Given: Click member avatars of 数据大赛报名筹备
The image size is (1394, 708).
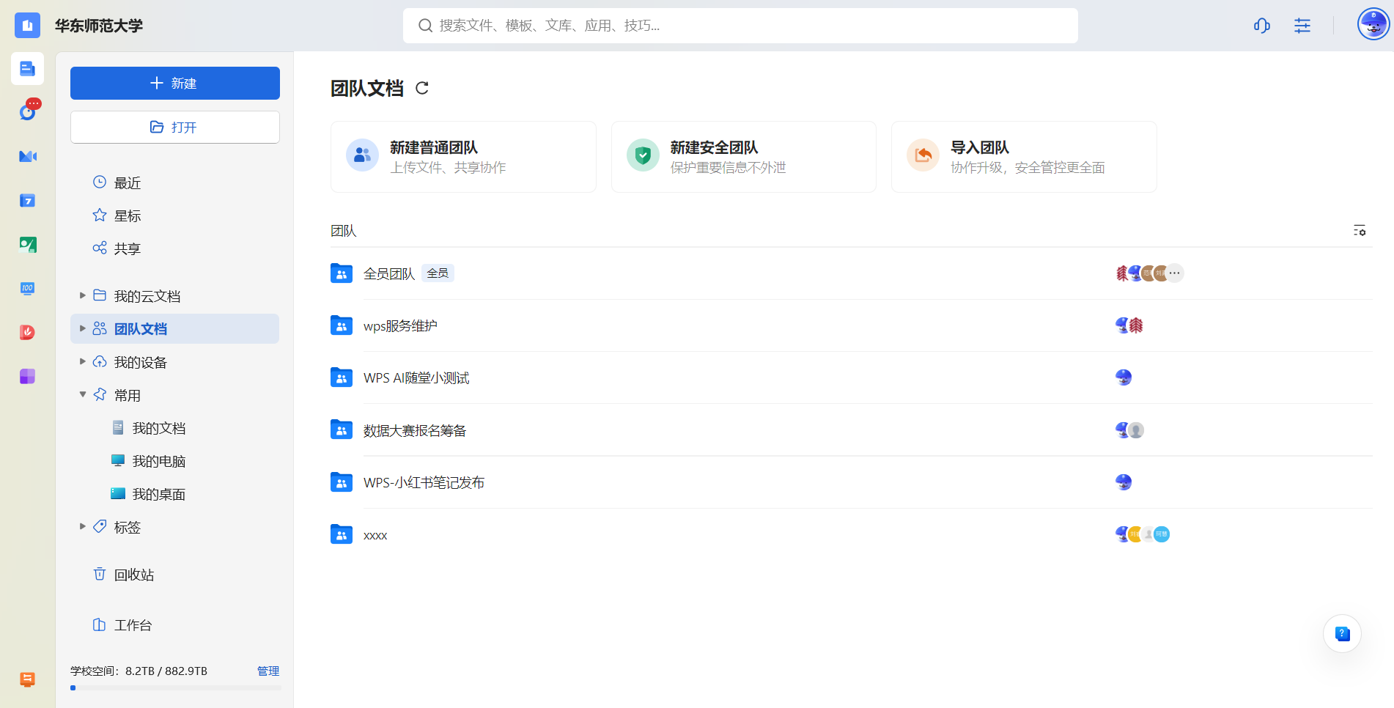Looking at the screenshot, I should coord(1129,430).
